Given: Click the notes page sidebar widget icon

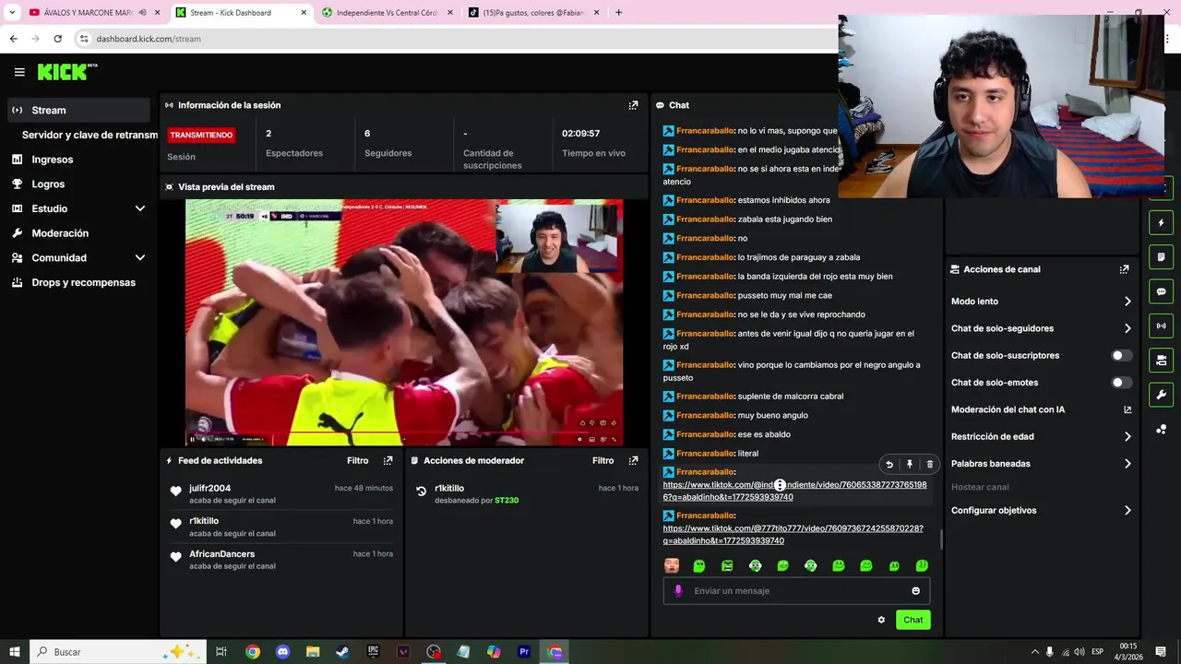Looking at the screenshot, I should click(x=1162, y=256).
